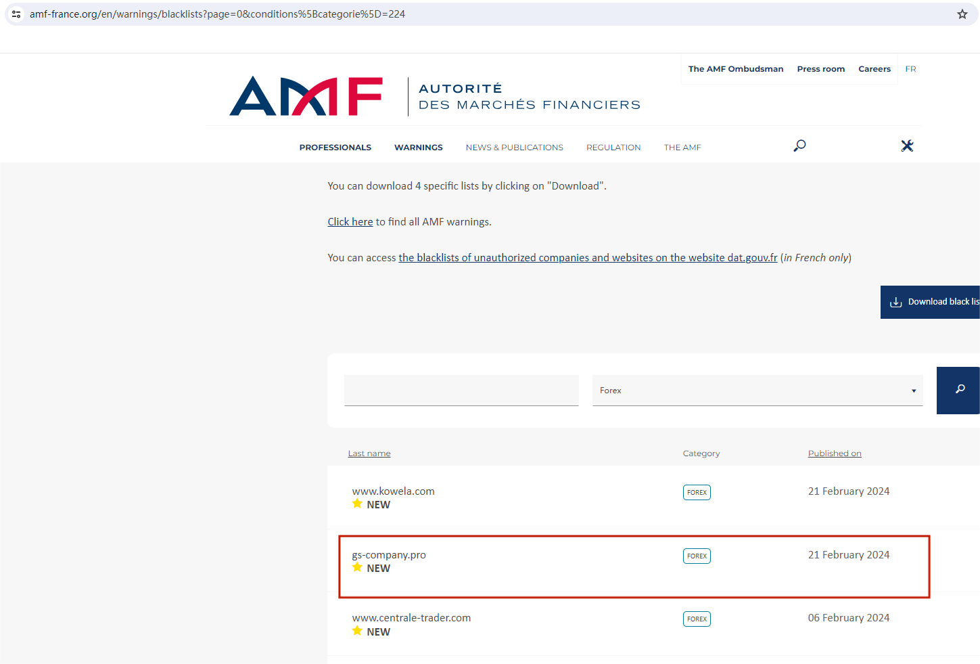980x664 pixels.
Task: Click the FOREX tag for gs-company.pro
Action: pyautogui.click(x=697, y=556)
